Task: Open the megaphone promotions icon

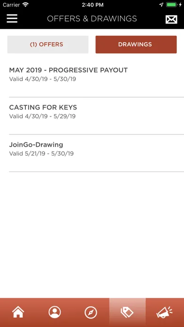Action: [164, 312]
